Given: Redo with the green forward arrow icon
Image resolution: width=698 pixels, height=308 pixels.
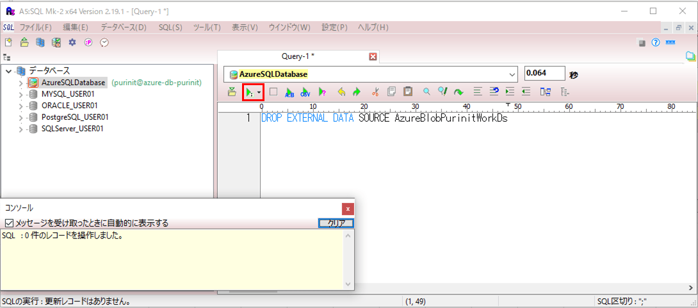Looking at the screenshot, I should [x=356, y=92].
